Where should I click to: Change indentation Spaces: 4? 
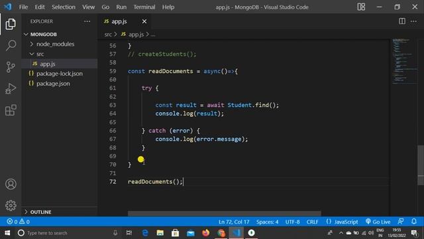[267, 222]
